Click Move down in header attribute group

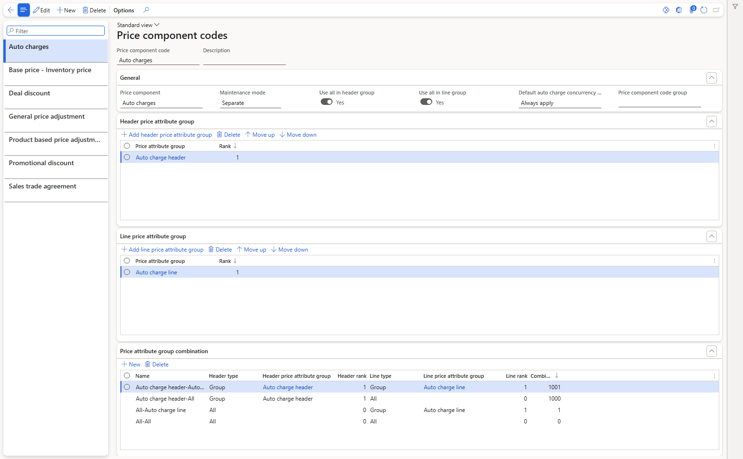coord(298,135)
